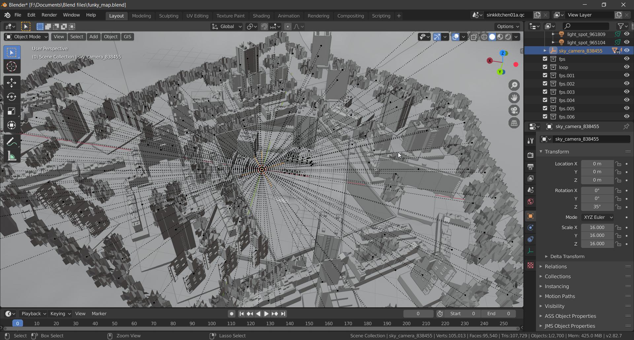Viewport: 634px width, 340px height.
Task: Open the Physics properties tab
Action: [530, 228]
